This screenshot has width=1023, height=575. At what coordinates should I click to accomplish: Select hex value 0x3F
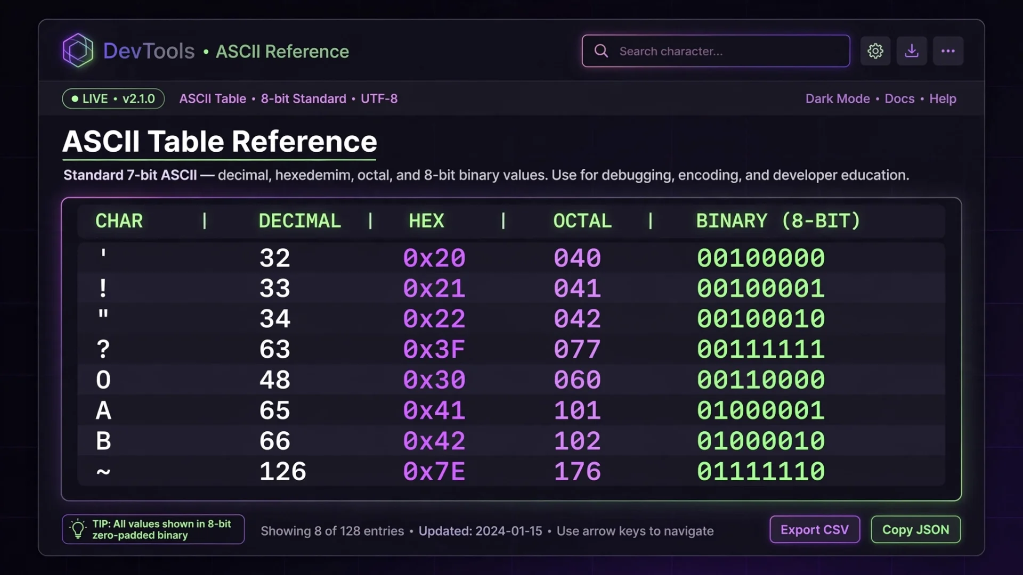click(x=434, y=350)
